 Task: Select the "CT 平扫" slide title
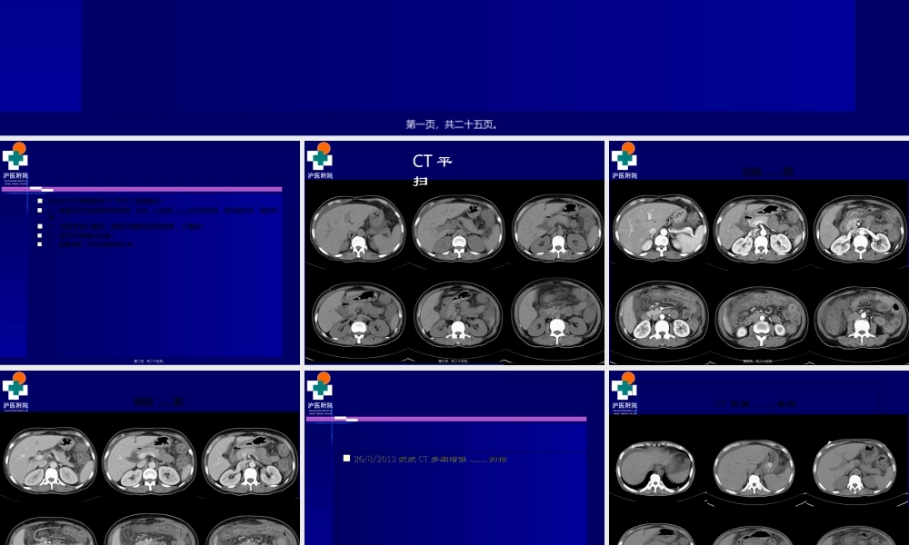click(x=431, y=169)
